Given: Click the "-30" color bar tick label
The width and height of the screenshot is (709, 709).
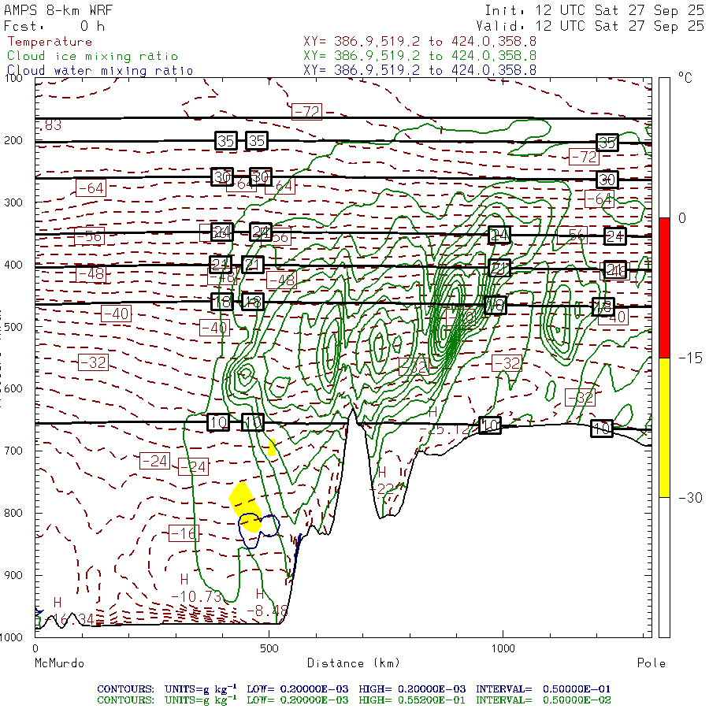Looking at the screenshot, I should coord(690,498).
